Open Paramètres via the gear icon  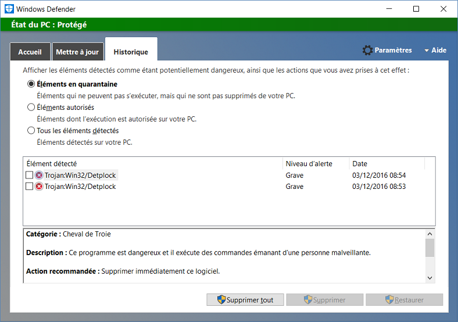tap(367, 50)
